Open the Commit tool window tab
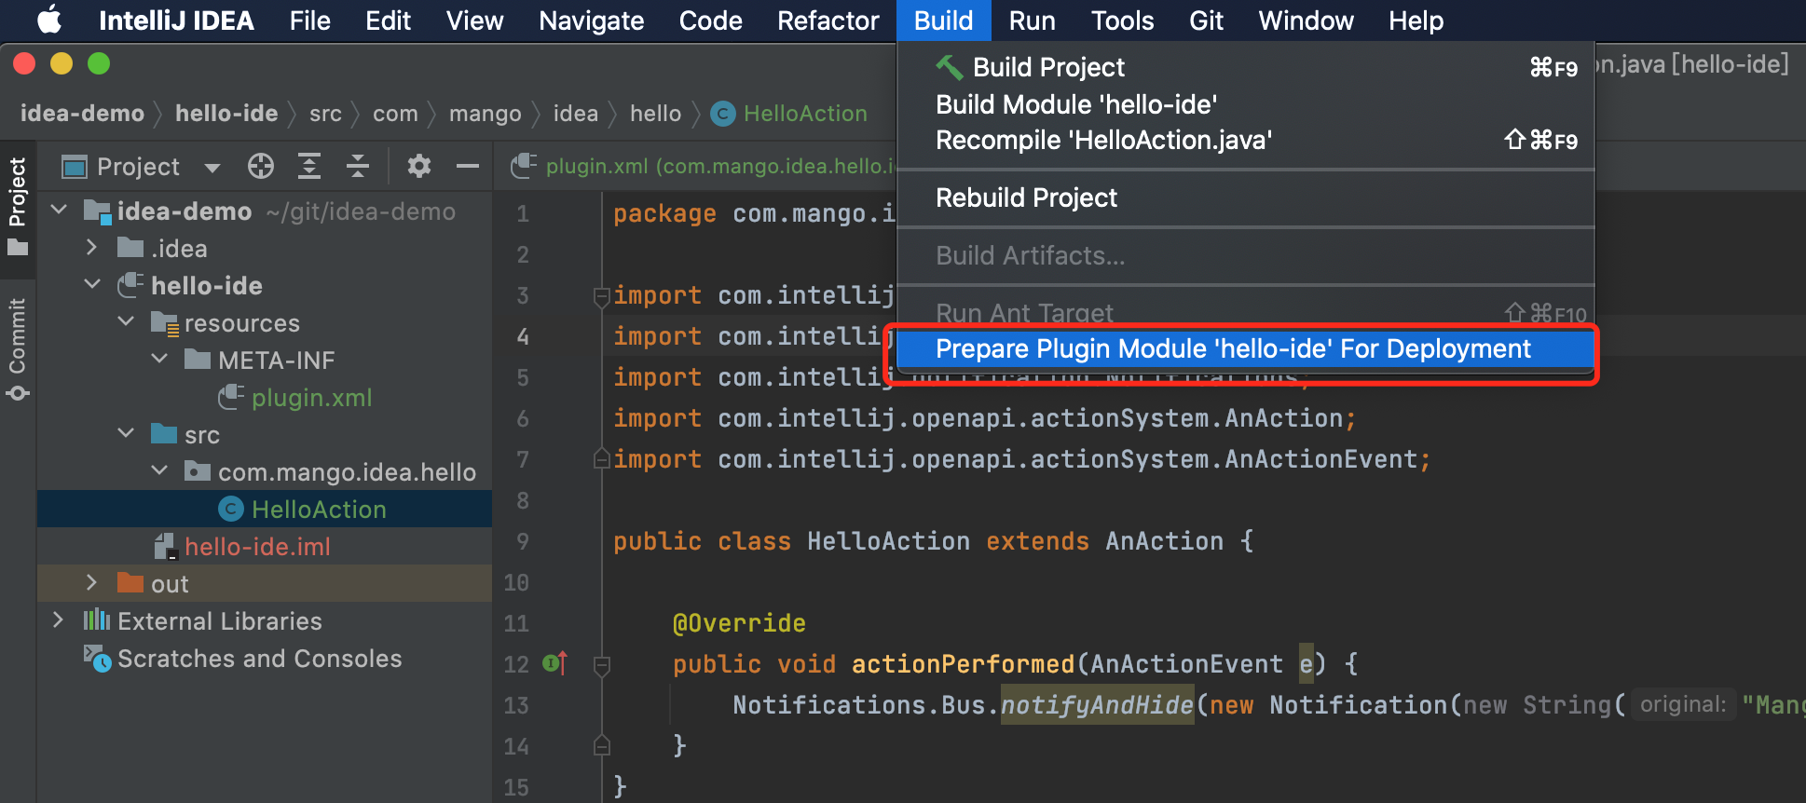The height and width of the screenshot is (803, 1806). 18,349
